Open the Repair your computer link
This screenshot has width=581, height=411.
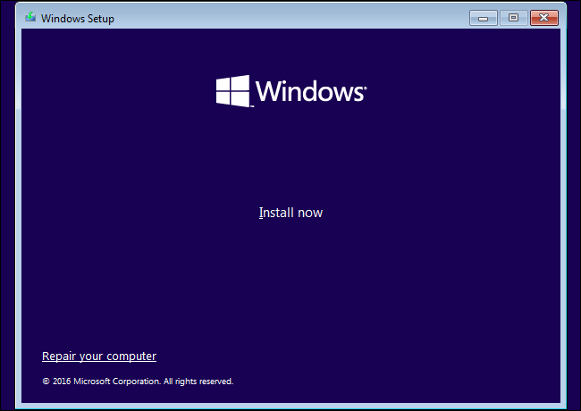click(x=99, y=356)
